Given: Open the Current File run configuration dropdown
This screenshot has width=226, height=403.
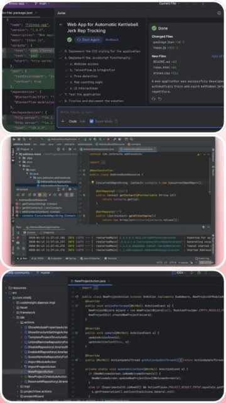Looking at the screenshot, I should (x=170, y=4).
